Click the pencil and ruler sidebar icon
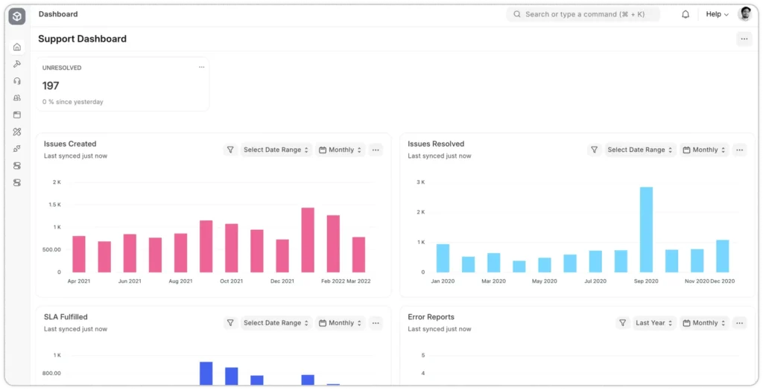This screenshot has width=763, height=390. pos(17,132)
